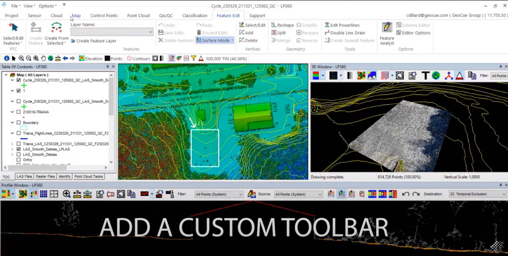This screenshot has width=508, height=256.
Task: Check the Triana_FlightLines layer checkbox
Action: coord(18,133)
